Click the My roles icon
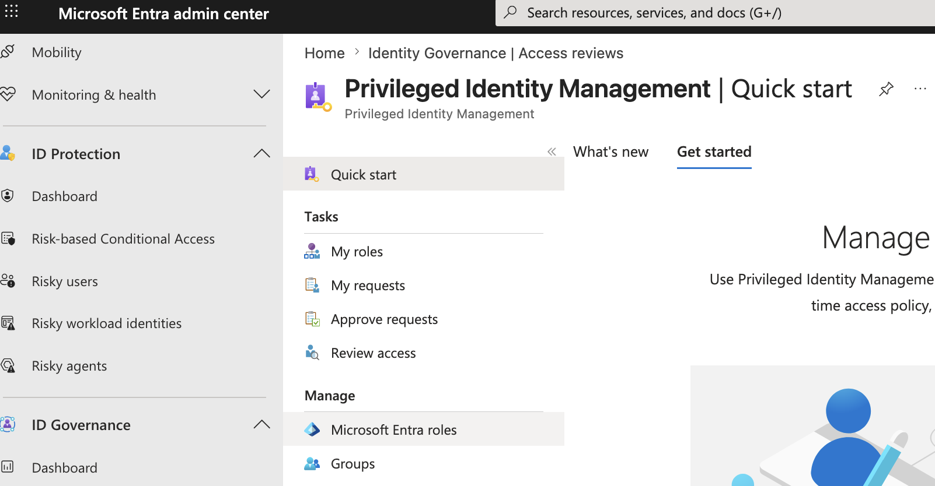The height and width of the screenshot is (486, 935). [x=312, y=251]
